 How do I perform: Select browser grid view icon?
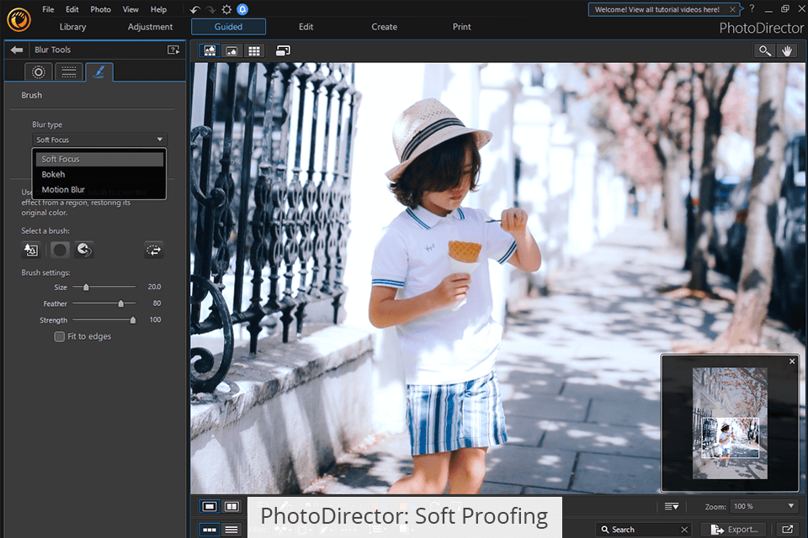(254, 50)
